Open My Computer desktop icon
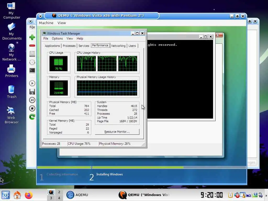The height and width of the screenshot is (201, 268). pyautogui.click(x=11, y=10)
